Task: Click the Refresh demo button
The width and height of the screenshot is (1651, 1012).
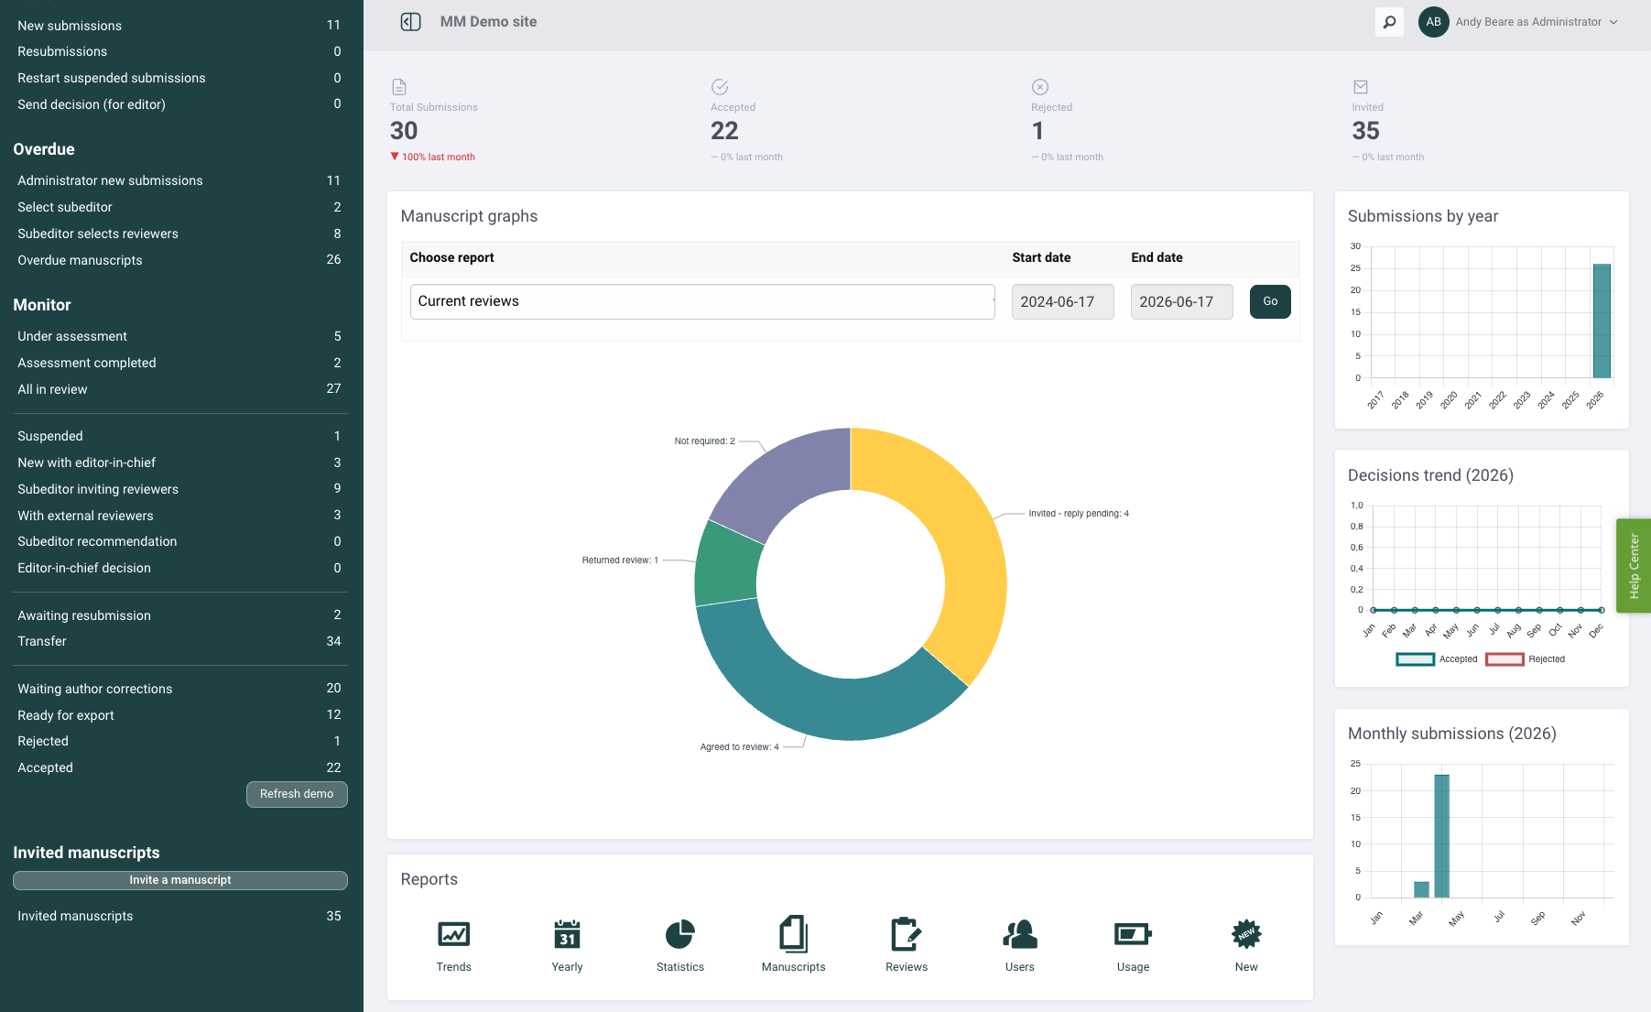Action: pos(297,794)
